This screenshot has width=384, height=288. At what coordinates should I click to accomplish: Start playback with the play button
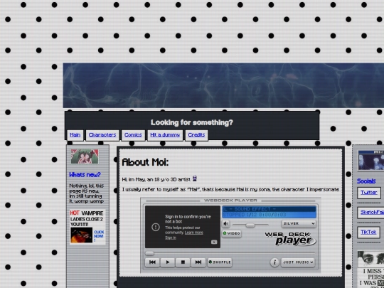pos(168,262)
